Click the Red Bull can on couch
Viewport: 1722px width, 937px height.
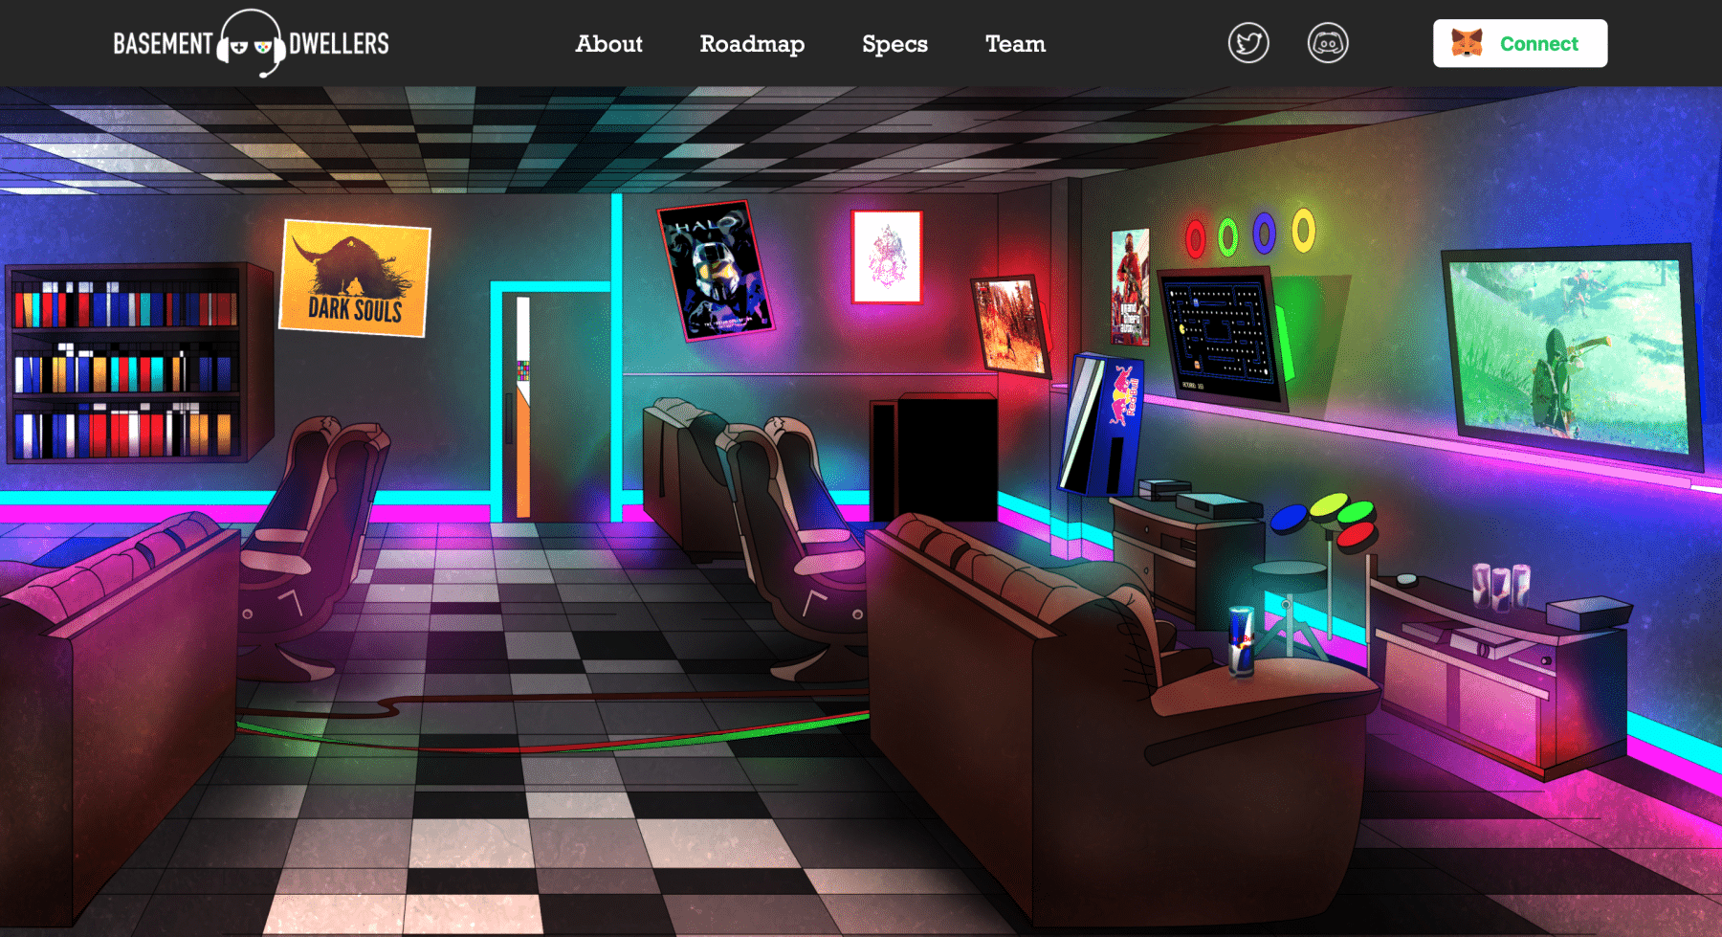tap(1241, 640)
